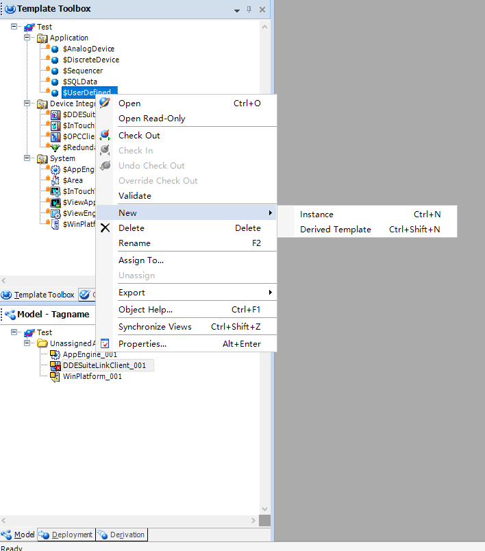The width and height of the screenshot is (485, 551).
Task: Switch to the Deployment tab
Action: [x=66, y=535]
